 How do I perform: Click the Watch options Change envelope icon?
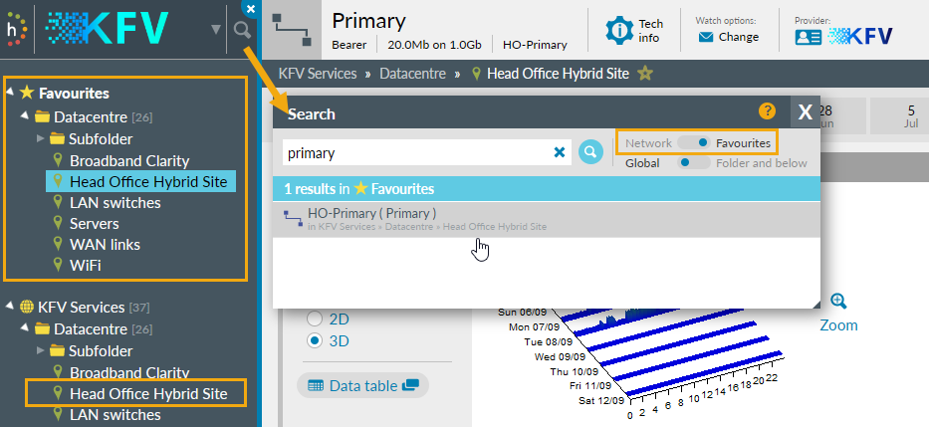(x=705, y=38)
